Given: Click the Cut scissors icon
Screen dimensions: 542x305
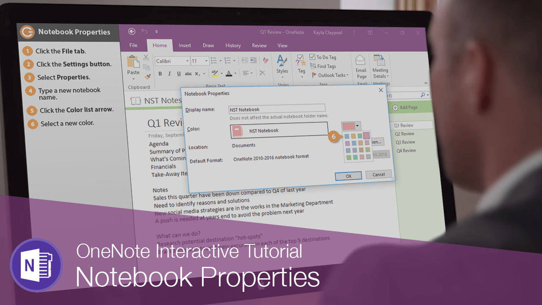Looking at the screenshot, I should click(x=146, y=57).
